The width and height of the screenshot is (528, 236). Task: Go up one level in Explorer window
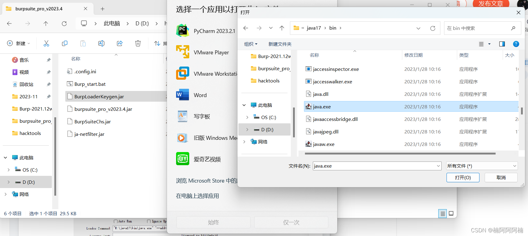click(x=46, y=24)
